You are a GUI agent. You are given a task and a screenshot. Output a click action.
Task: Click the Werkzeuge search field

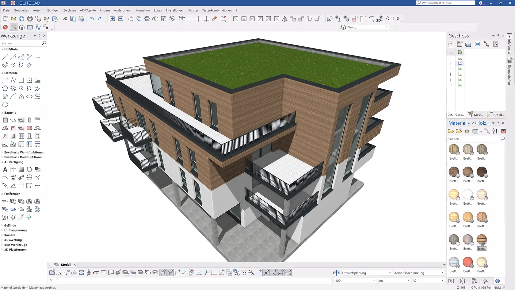click(x=21, y=43)
